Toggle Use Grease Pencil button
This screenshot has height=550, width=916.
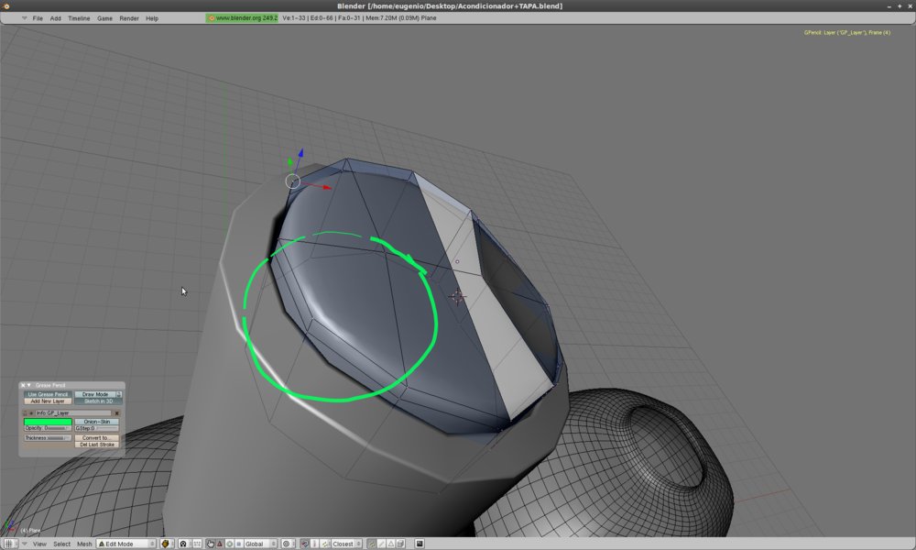pyautogui.click(x=48, y=394)
